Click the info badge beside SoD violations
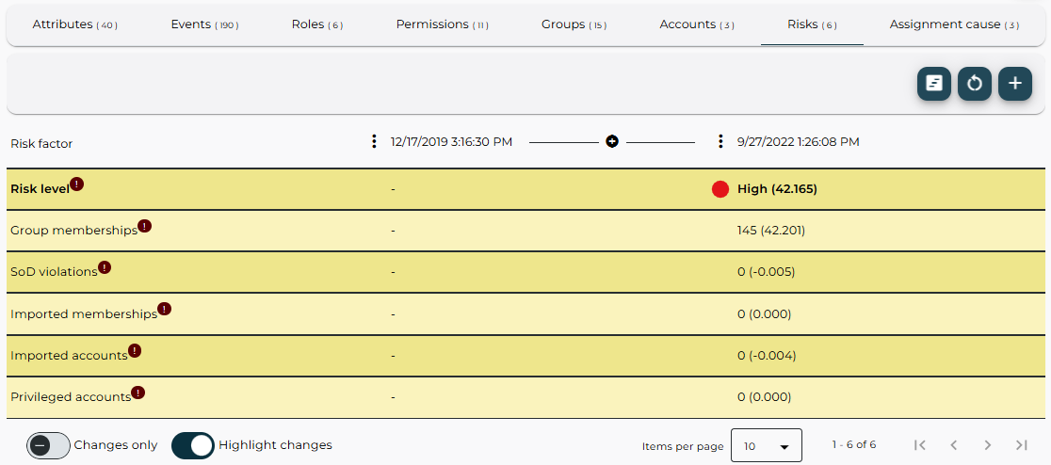 [x=105, y=267]
